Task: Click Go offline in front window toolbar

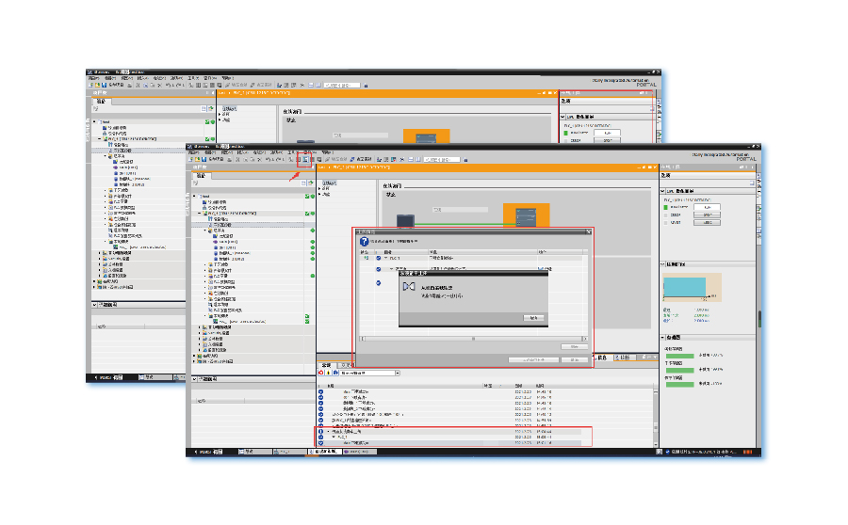Action: (361, 160)
